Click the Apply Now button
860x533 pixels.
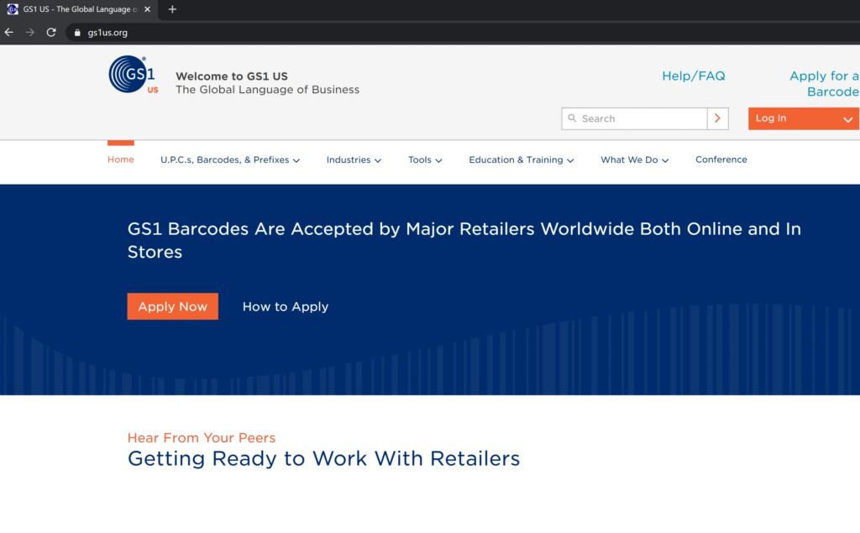(172, 306)
